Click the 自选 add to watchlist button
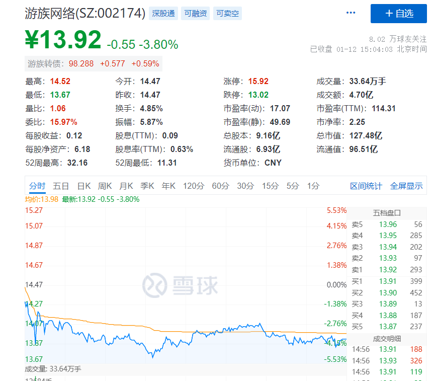This screenshot has width=432, height=381. click(398, 14)
